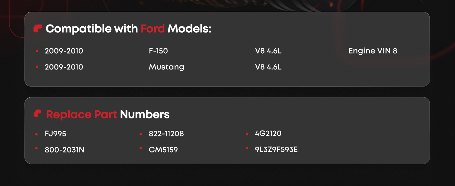This screenshot has height=186, width=455.
Task: Select the Mustang model text
Action: coord(166,67)
